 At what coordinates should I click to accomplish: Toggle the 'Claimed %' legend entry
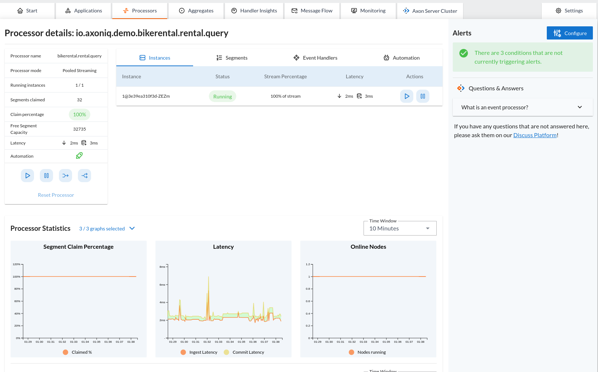[x=78, y=352]
